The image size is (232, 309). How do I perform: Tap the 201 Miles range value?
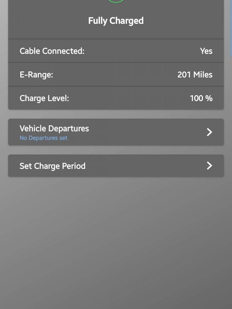pyautogui.click(x=195, y=75)
